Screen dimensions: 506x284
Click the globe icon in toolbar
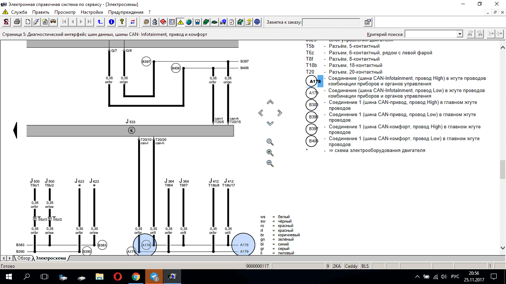(189, 22)
